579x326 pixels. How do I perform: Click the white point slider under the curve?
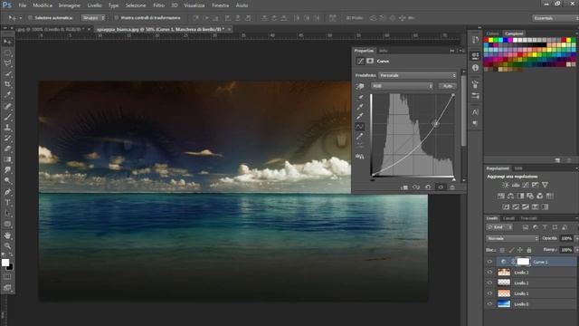(454, 179)
